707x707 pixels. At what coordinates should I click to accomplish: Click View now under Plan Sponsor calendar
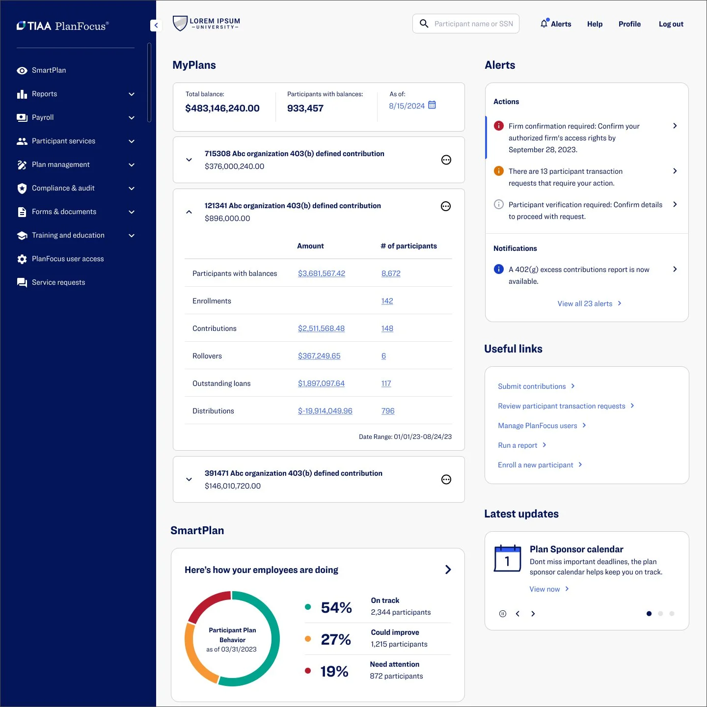point(549,589)
